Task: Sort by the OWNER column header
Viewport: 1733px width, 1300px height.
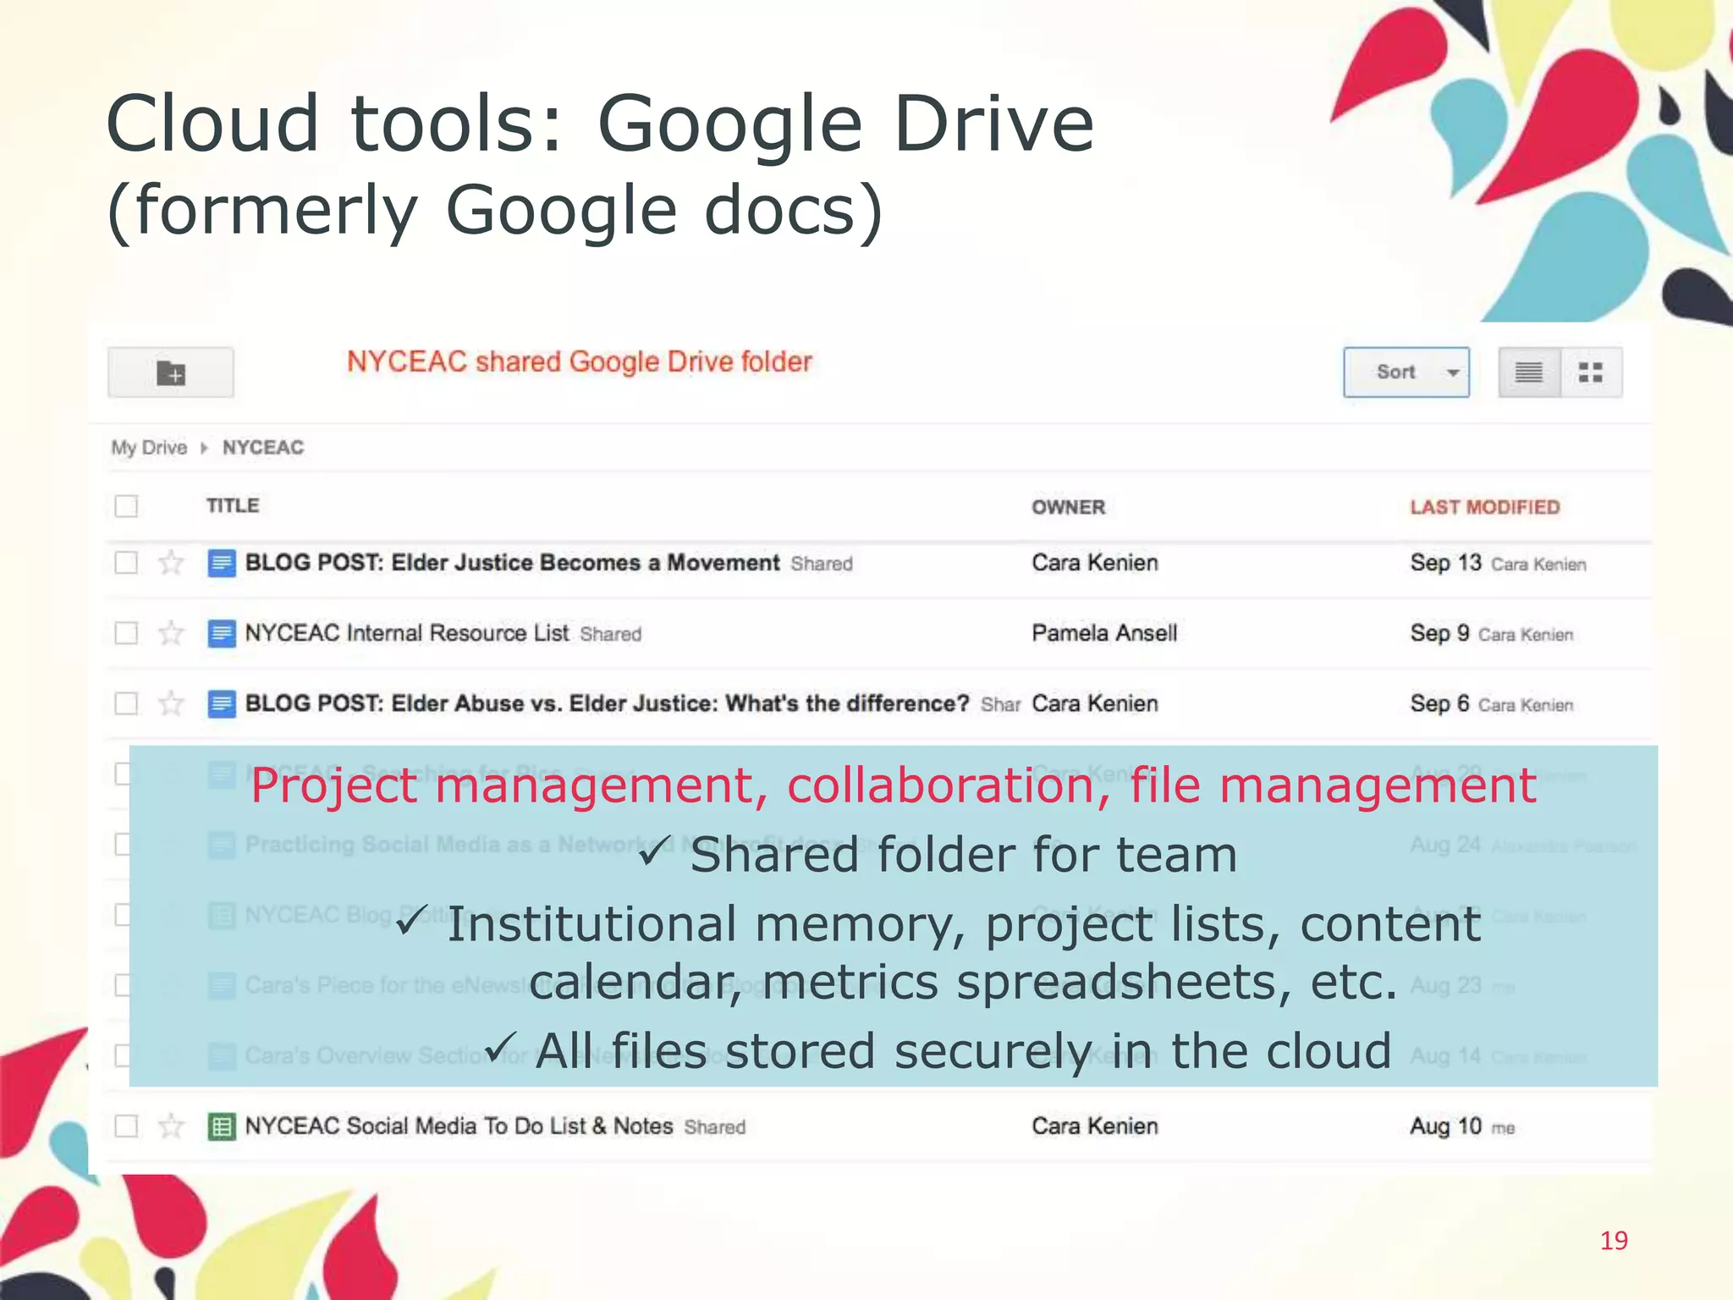Action: point(1068,507)
